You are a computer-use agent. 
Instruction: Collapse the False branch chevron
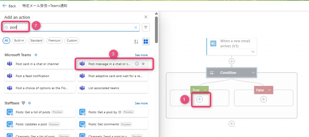tap(269, 90)
